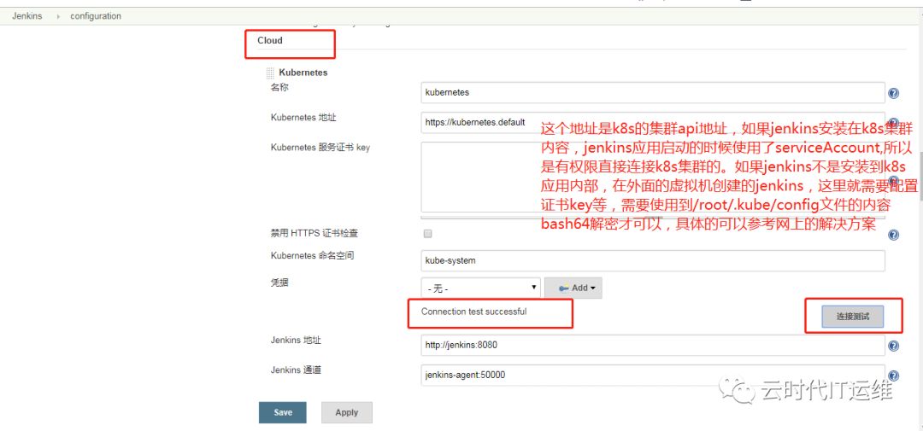This screenshot has width=923, height=431.
Task: Focus the 名称 input with kubernetes
Action: click(653, 92)
